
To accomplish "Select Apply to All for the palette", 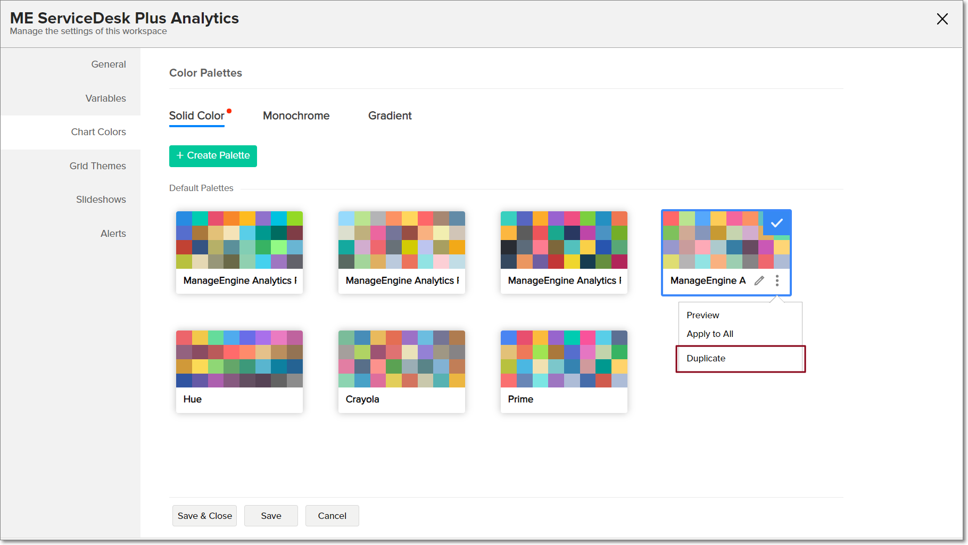I will coord(710,334).
